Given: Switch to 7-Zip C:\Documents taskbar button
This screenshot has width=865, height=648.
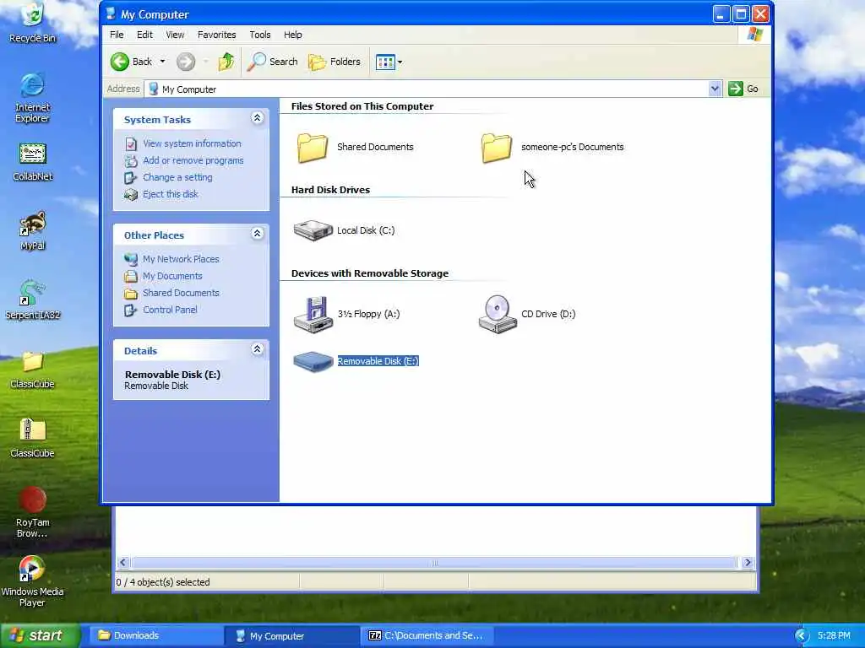Looking at the screenshot, I should tap(427, 636).
